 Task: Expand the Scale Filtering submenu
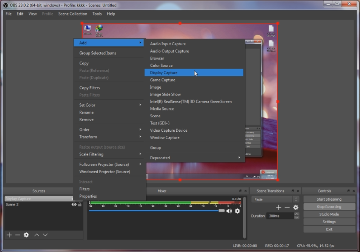140,154
